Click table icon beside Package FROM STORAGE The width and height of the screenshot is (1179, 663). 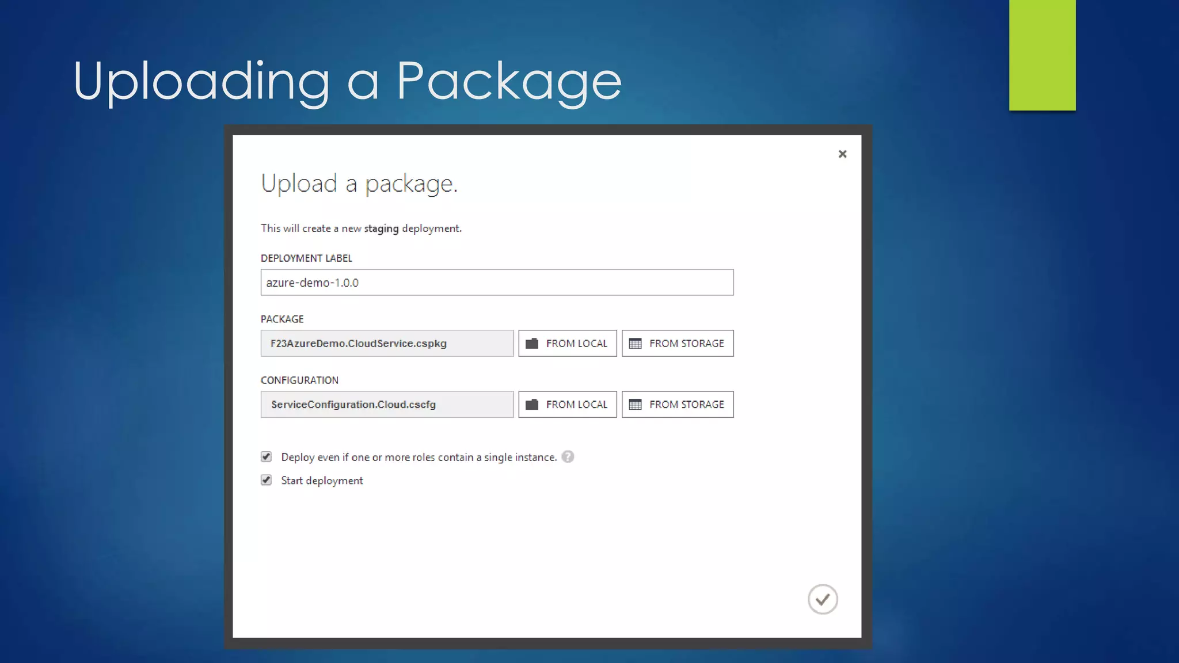pyautogui.click(x=635, y=344)
